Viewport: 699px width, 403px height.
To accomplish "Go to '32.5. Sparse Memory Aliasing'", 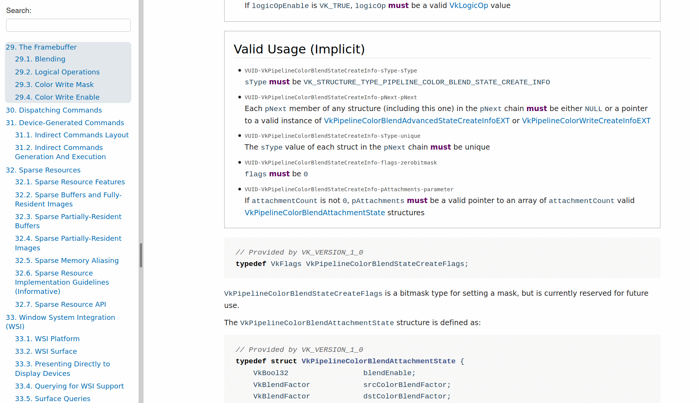I will click(67, 260).
